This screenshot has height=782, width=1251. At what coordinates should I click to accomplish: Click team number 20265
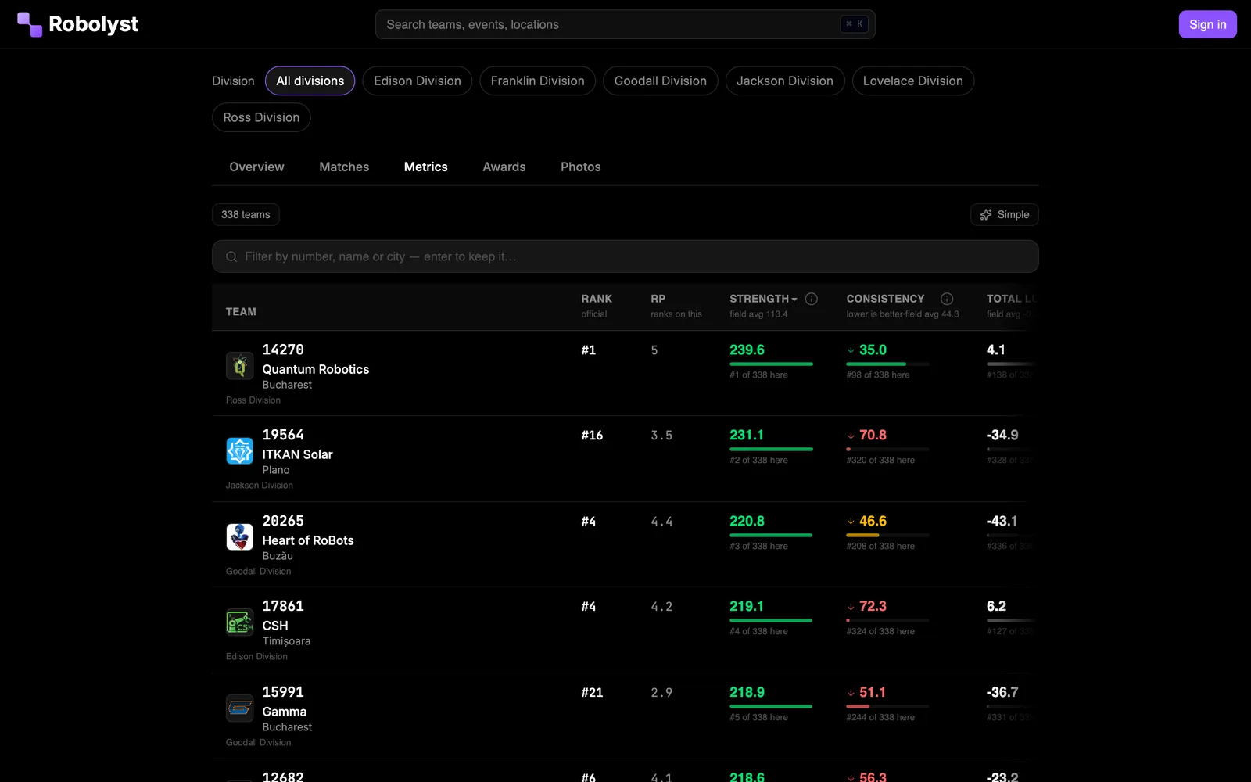point(283,521)
